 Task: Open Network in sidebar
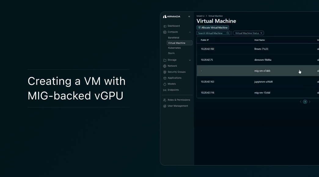pos(172,66)
